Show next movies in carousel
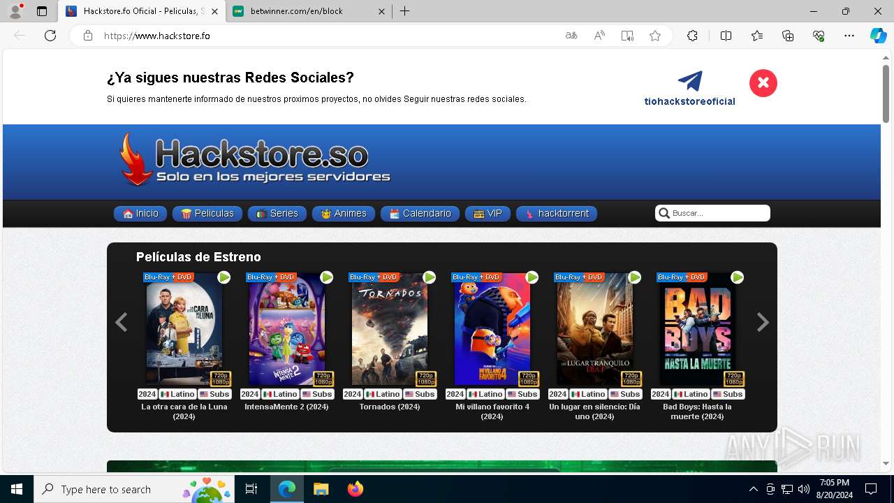 [763, 322]
